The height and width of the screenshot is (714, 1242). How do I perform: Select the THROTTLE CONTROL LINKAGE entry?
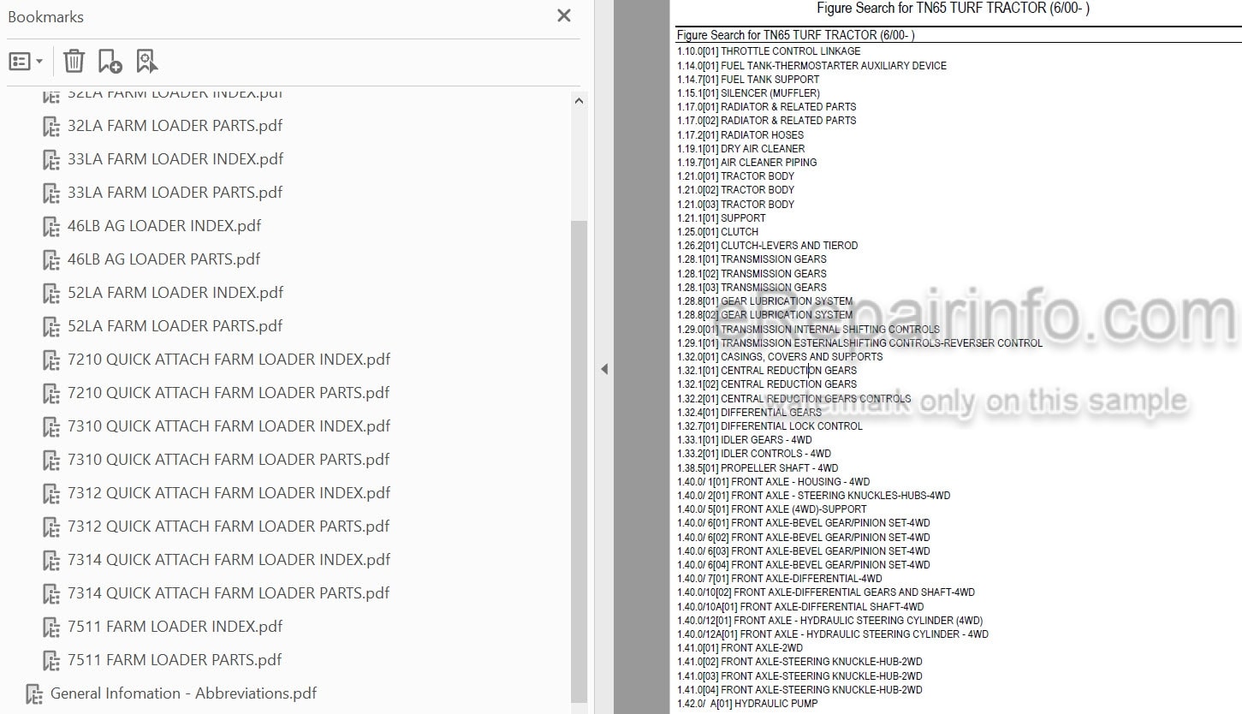(x=769, y=51)
